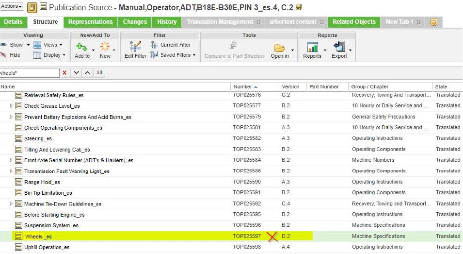
Task: Click the Hide icon in Viewing
Action: click(x=3, y=55)
